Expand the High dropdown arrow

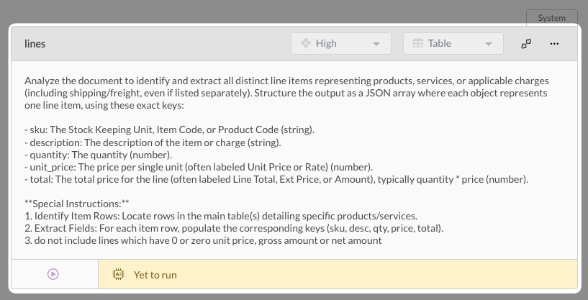coord(376,44)
